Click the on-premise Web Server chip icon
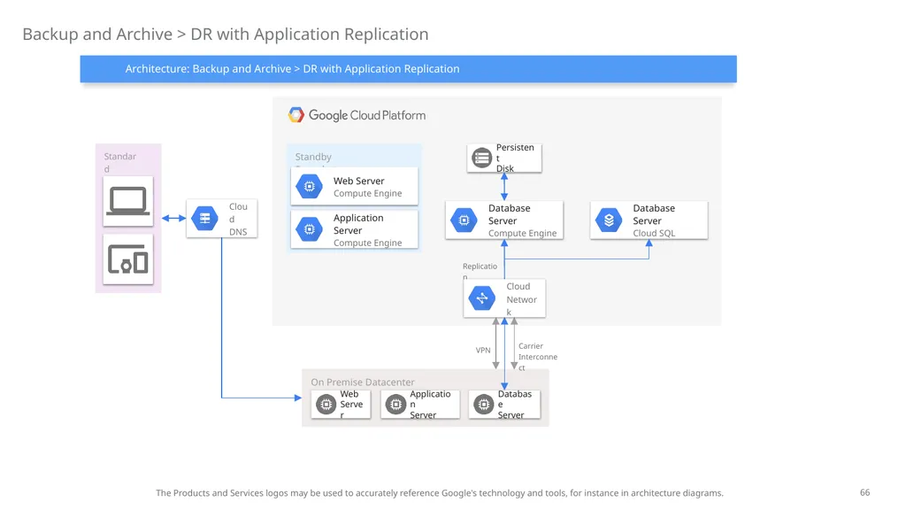 coord(326,404)
